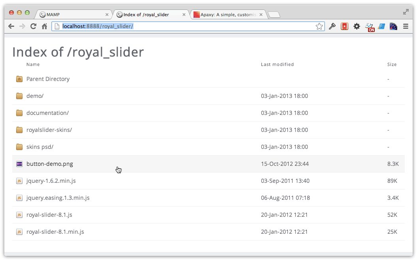Image resolution: width=417 pixels, height=261 pixels.
Task: Open the Chrome hamburger menu
Action: coord(406,26)
